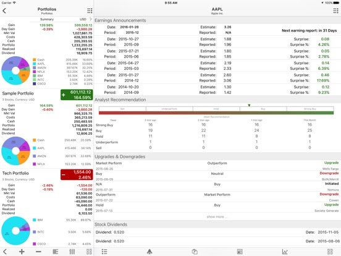Open the text list view icon in left toolbar
341x256 pixels.
56,252
